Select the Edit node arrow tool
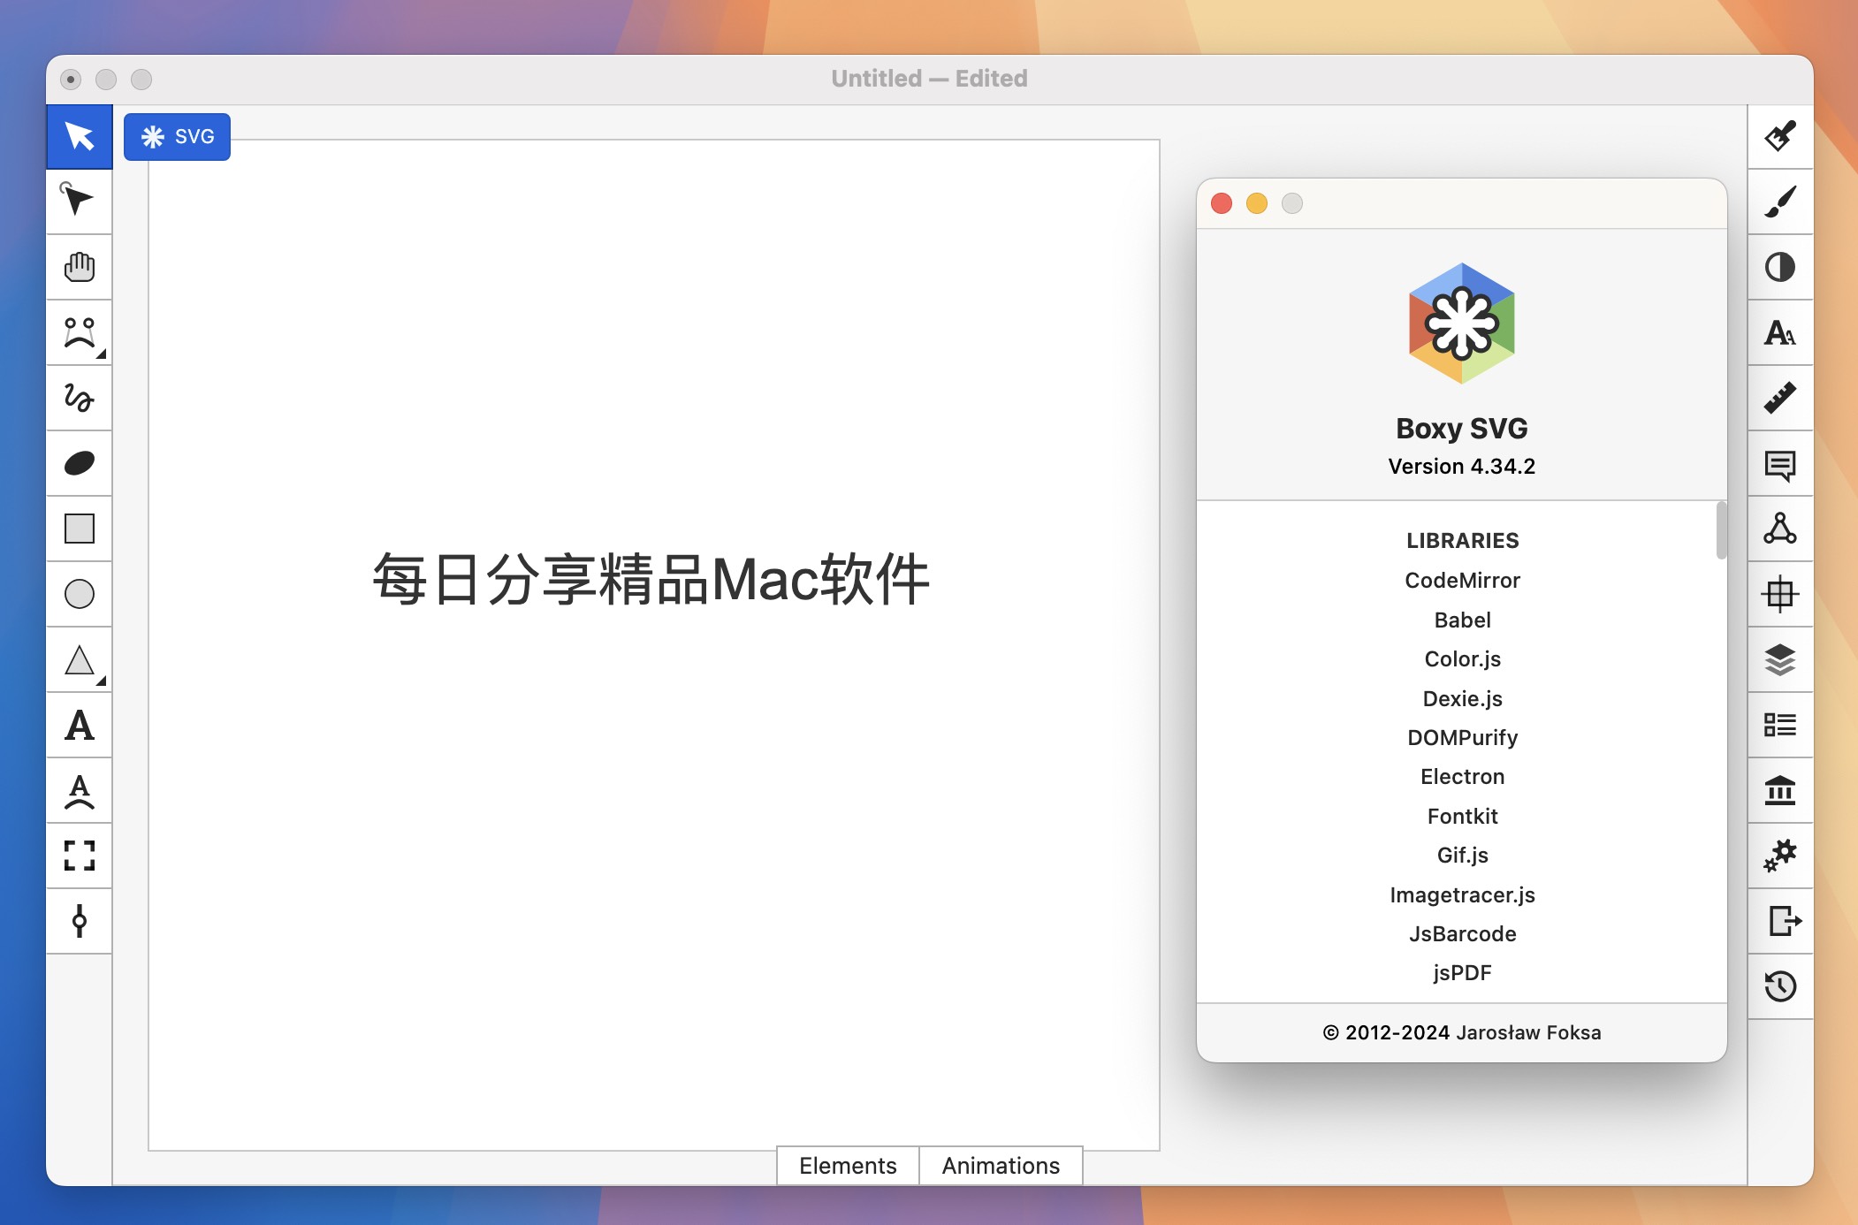The width and height of the screenshot is (1858, 1225). click(x=80, y=201)
